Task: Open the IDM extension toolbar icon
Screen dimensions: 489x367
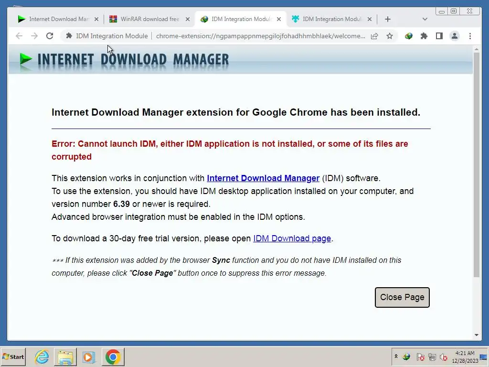Action: pos(409,36)
